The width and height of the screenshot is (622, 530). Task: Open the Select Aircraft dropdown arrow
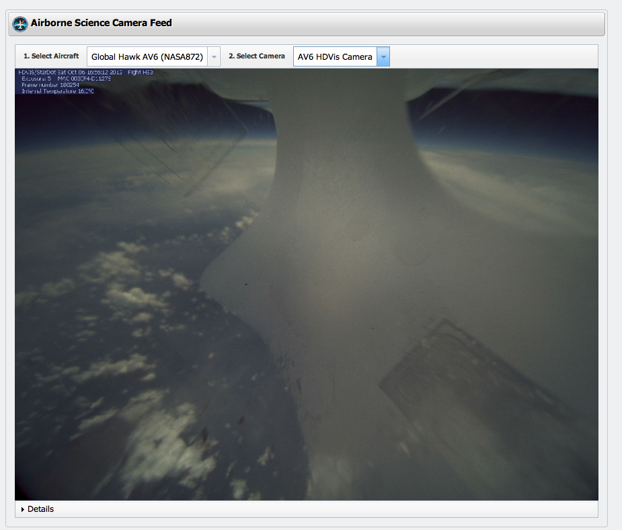click(x=214, y=57)
